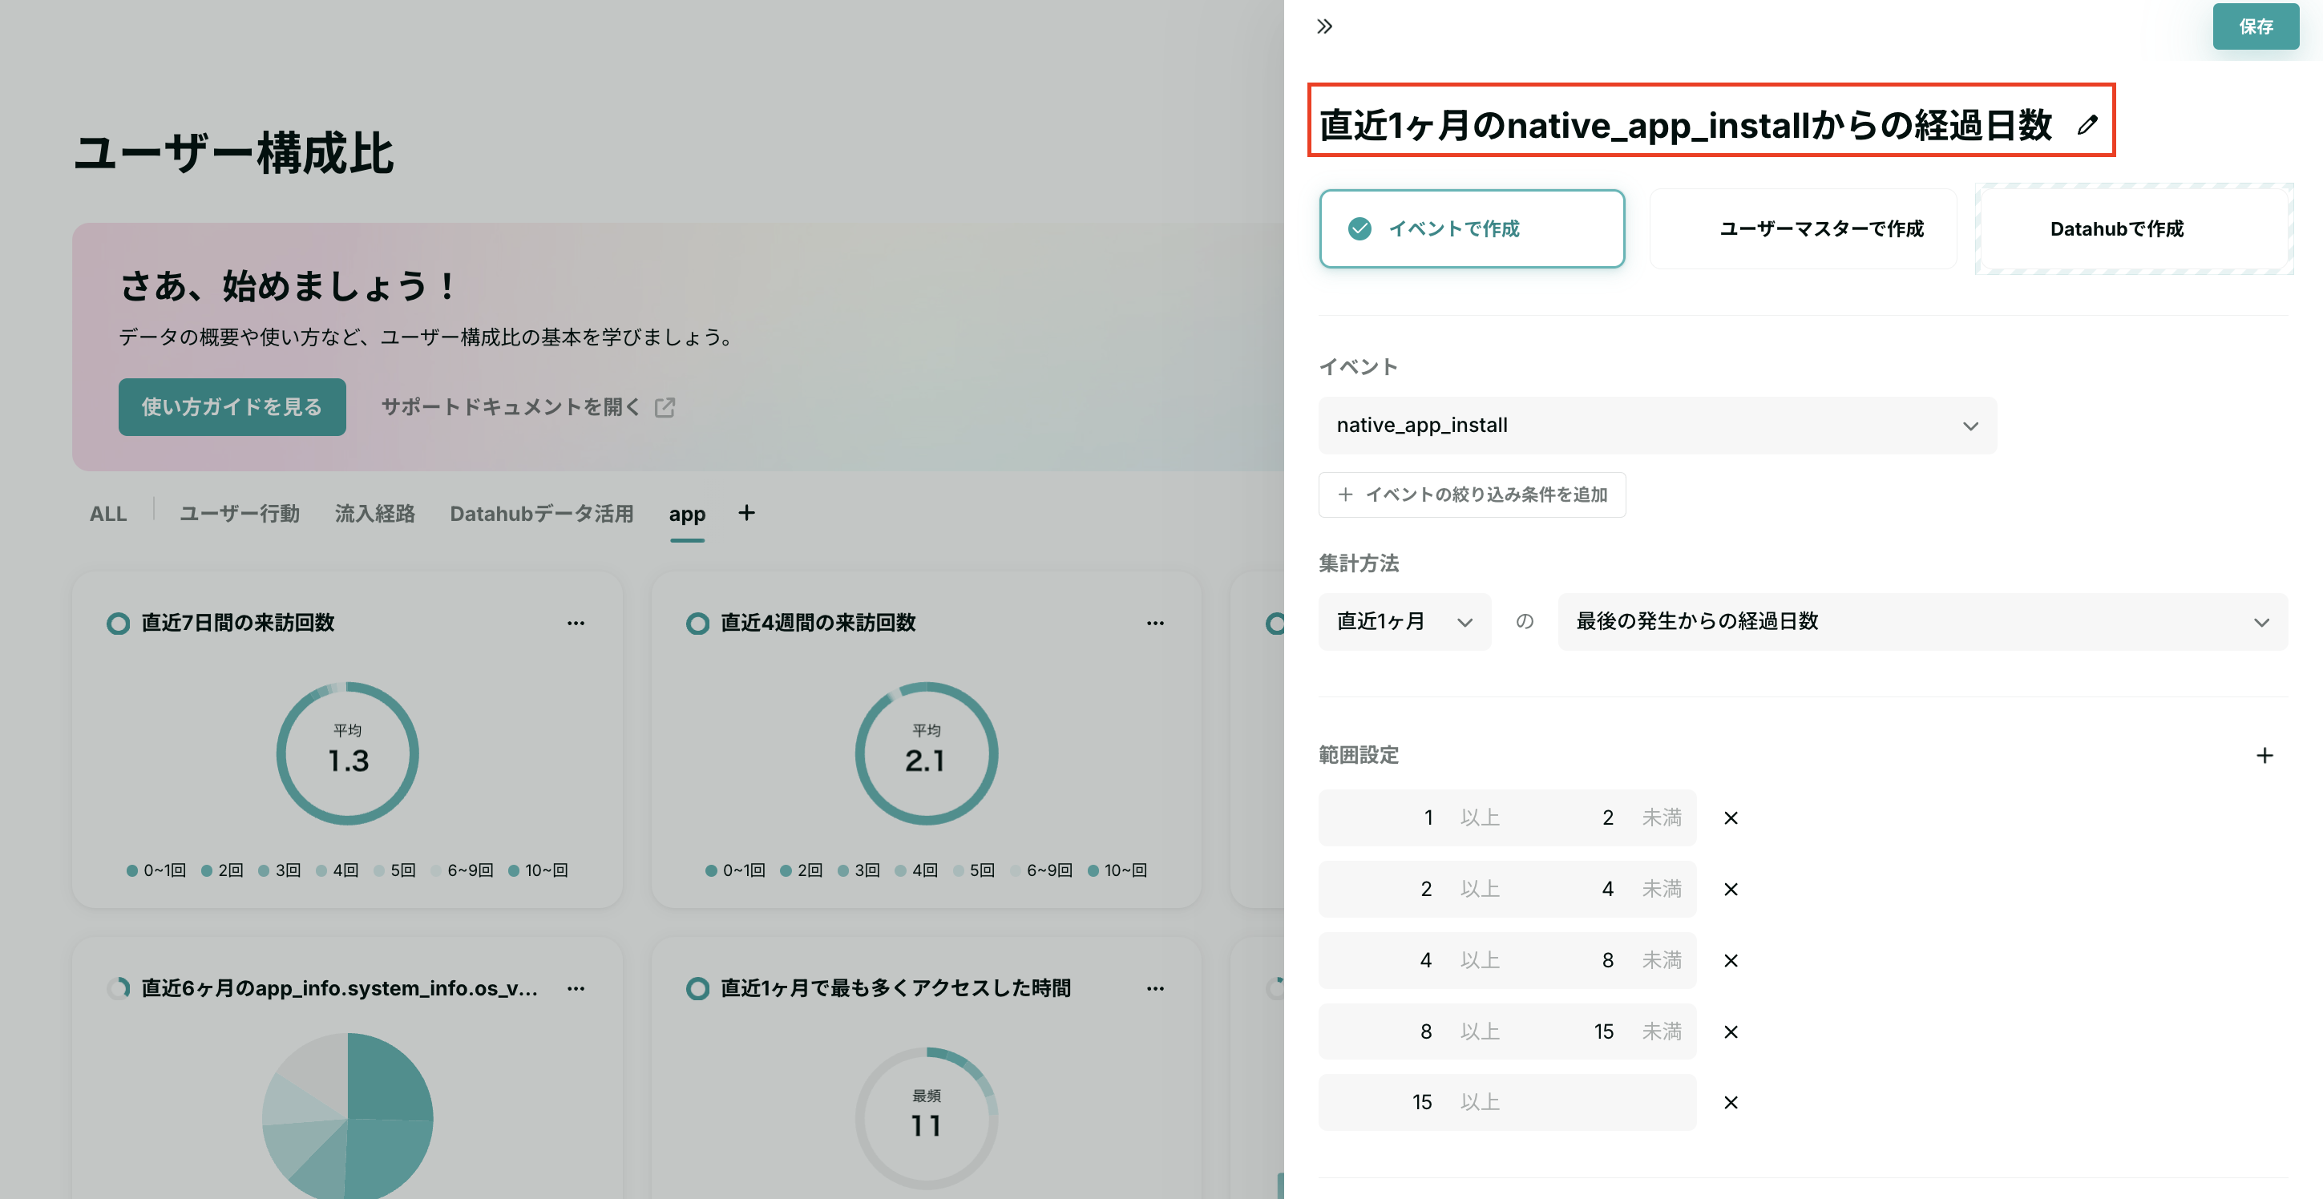Click lower bound field with value 4
Viewport: 2323px width, 1199px height.
pos(1386,960)
